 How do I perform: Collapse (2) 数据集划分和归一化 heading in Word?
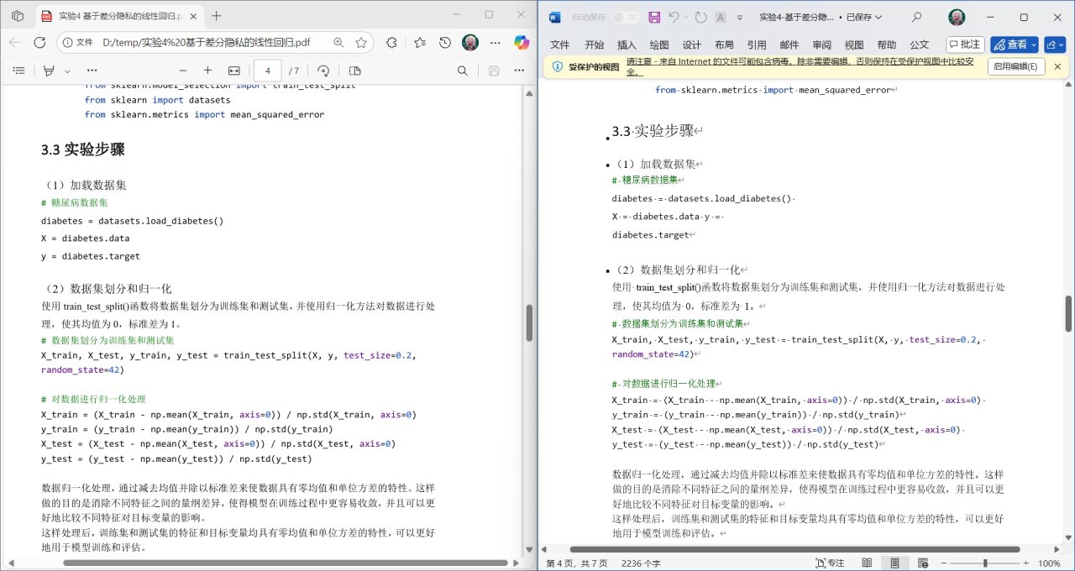point(609,271)
